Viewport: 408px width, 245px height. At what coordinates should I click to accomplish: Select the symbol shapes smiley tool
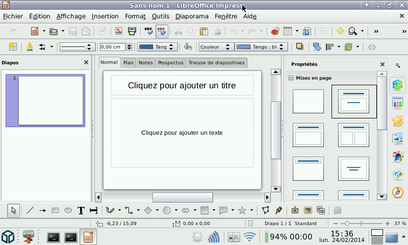(167, 210)
